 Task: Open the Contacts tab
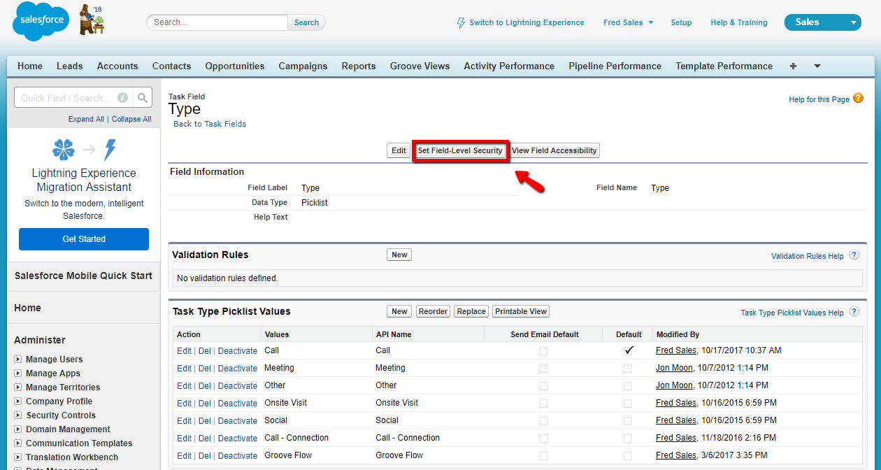[x=171, y=66]
